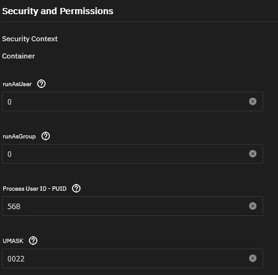Screen dimensions: 278x275
Task: Click the Process User ID - PUID label
Action: tap(34, 189)
